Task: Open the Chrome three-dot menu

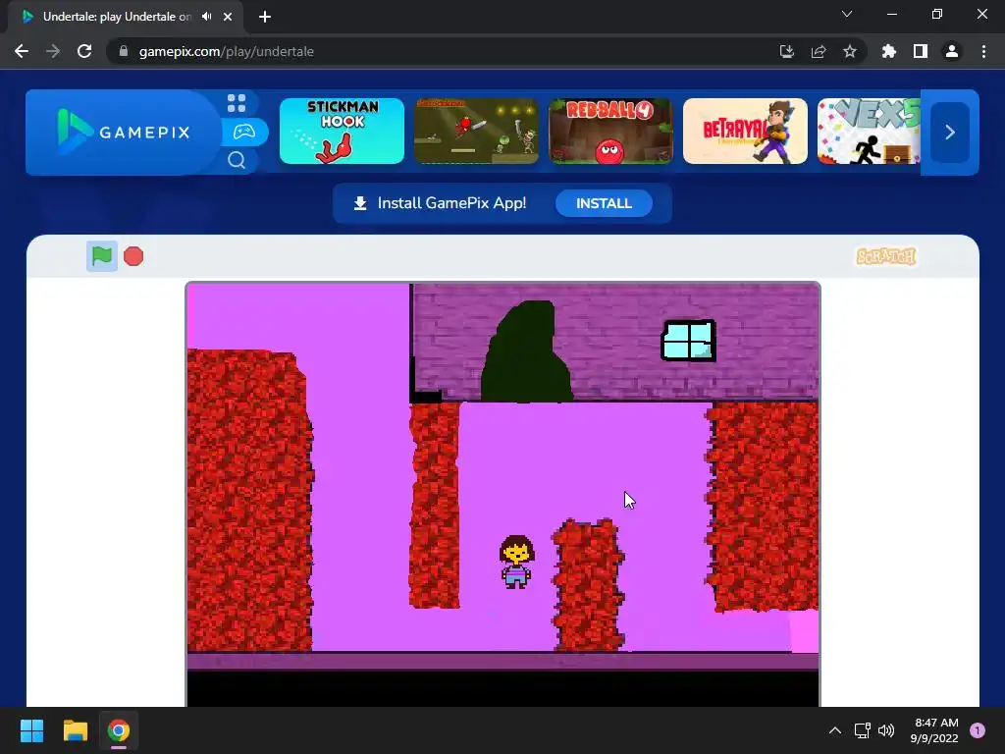Action: tap(983, 51)
